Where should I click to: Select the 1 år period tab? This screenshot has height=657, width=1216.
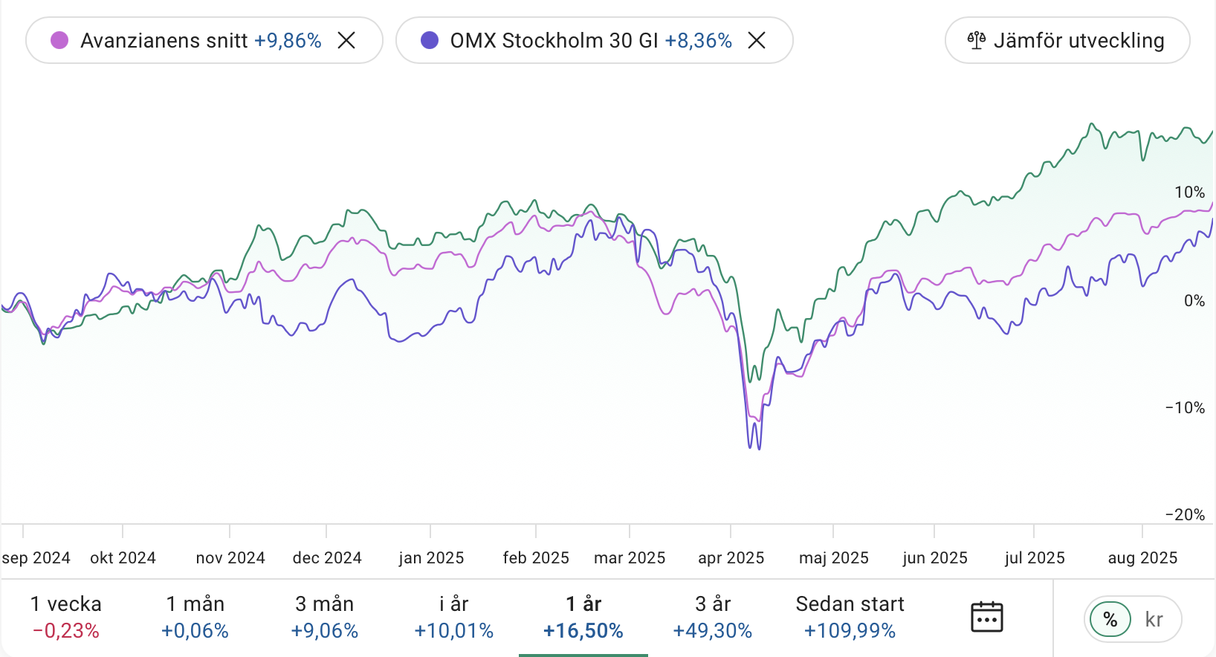583,618
